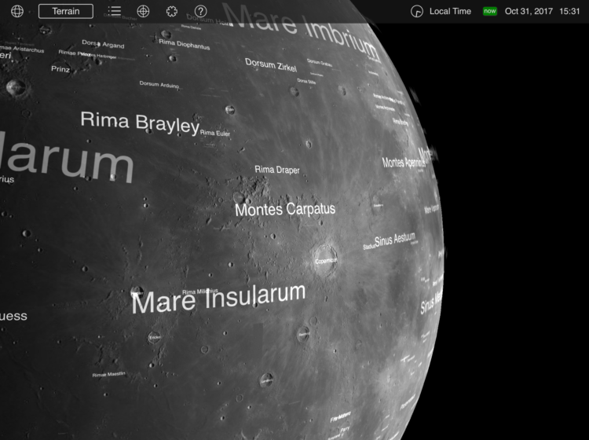
Task: Select the Rima Euler label
Action: click(x=215, y=133)
